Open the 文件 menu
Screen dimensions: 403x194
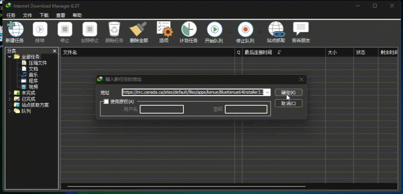[x=27, y=15]
